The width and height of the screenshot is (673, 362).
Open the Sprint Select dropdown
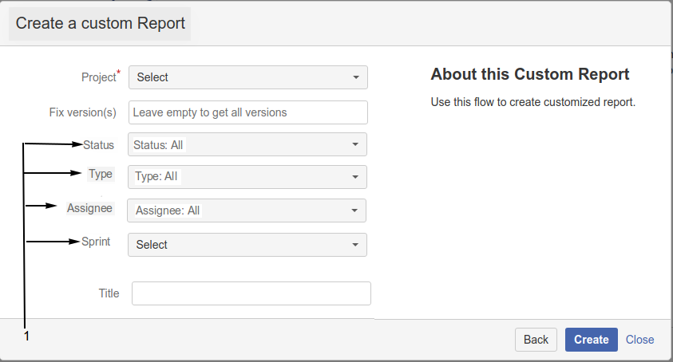coord(247,245)
